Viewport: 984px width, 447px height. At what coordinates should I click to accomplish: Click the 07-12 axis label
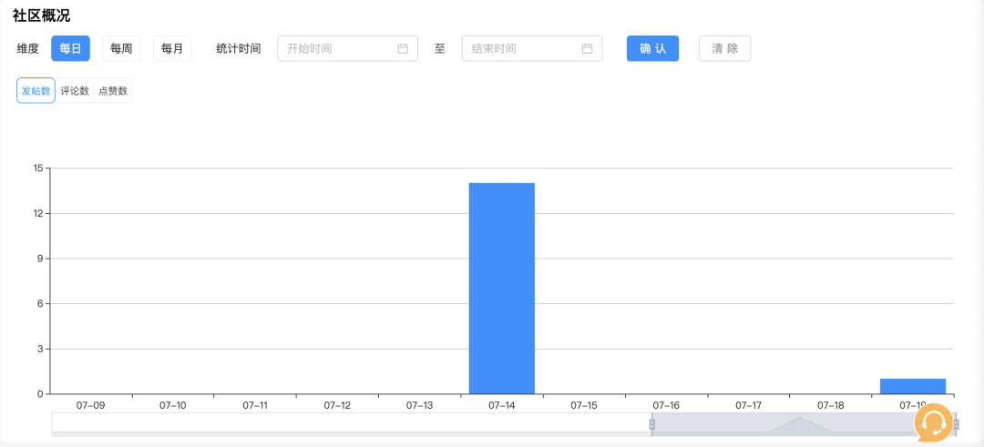(338, 406)
